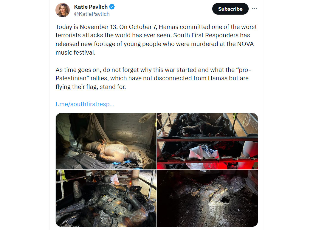Open the three-dot more options menu

point(255,9)
